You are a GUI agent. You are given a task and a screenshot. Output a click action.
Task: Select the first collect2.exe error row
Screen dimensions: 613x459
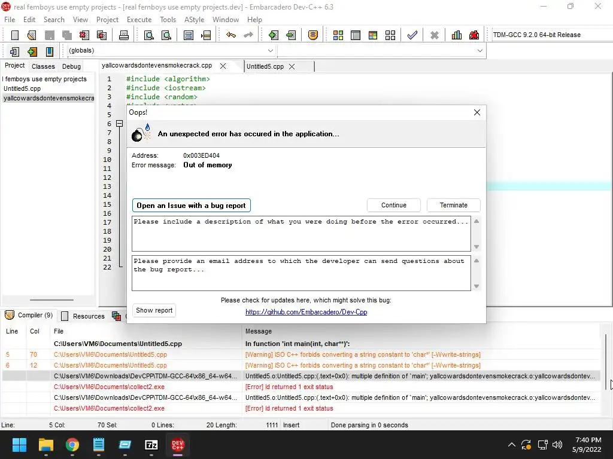301,387
